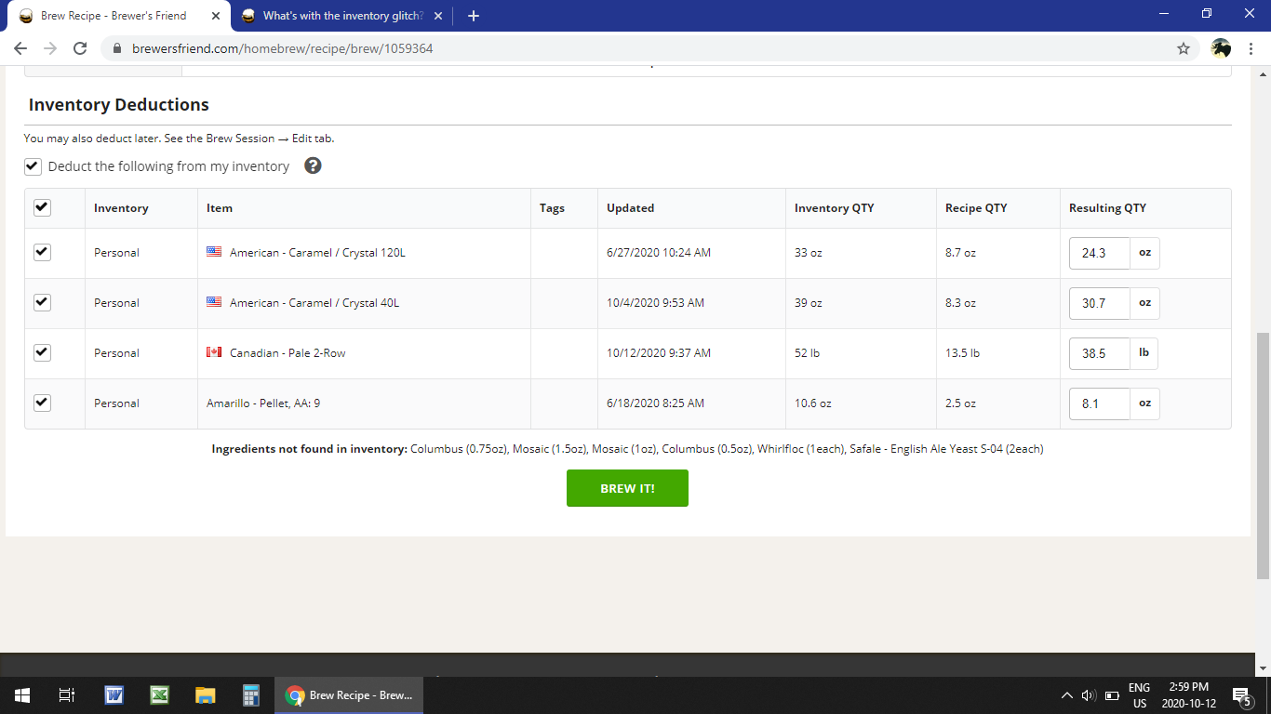This screenshot has width=1271, height=714.
Task: Close the Brew Recipe browser tab
Action: 215,16
